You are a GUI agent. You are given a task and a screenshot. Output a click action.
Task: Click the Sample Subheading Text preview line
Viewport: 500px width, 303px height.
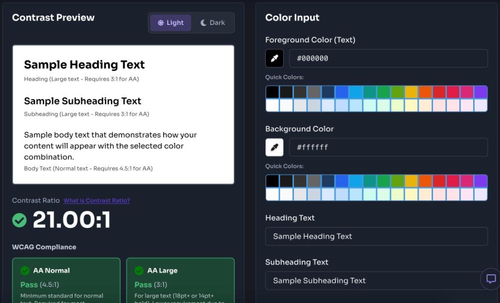click(83, 101)
